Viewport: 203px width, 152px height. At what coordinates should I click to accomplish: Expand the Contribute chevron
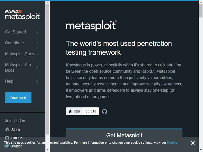click(x=37, y=43)
